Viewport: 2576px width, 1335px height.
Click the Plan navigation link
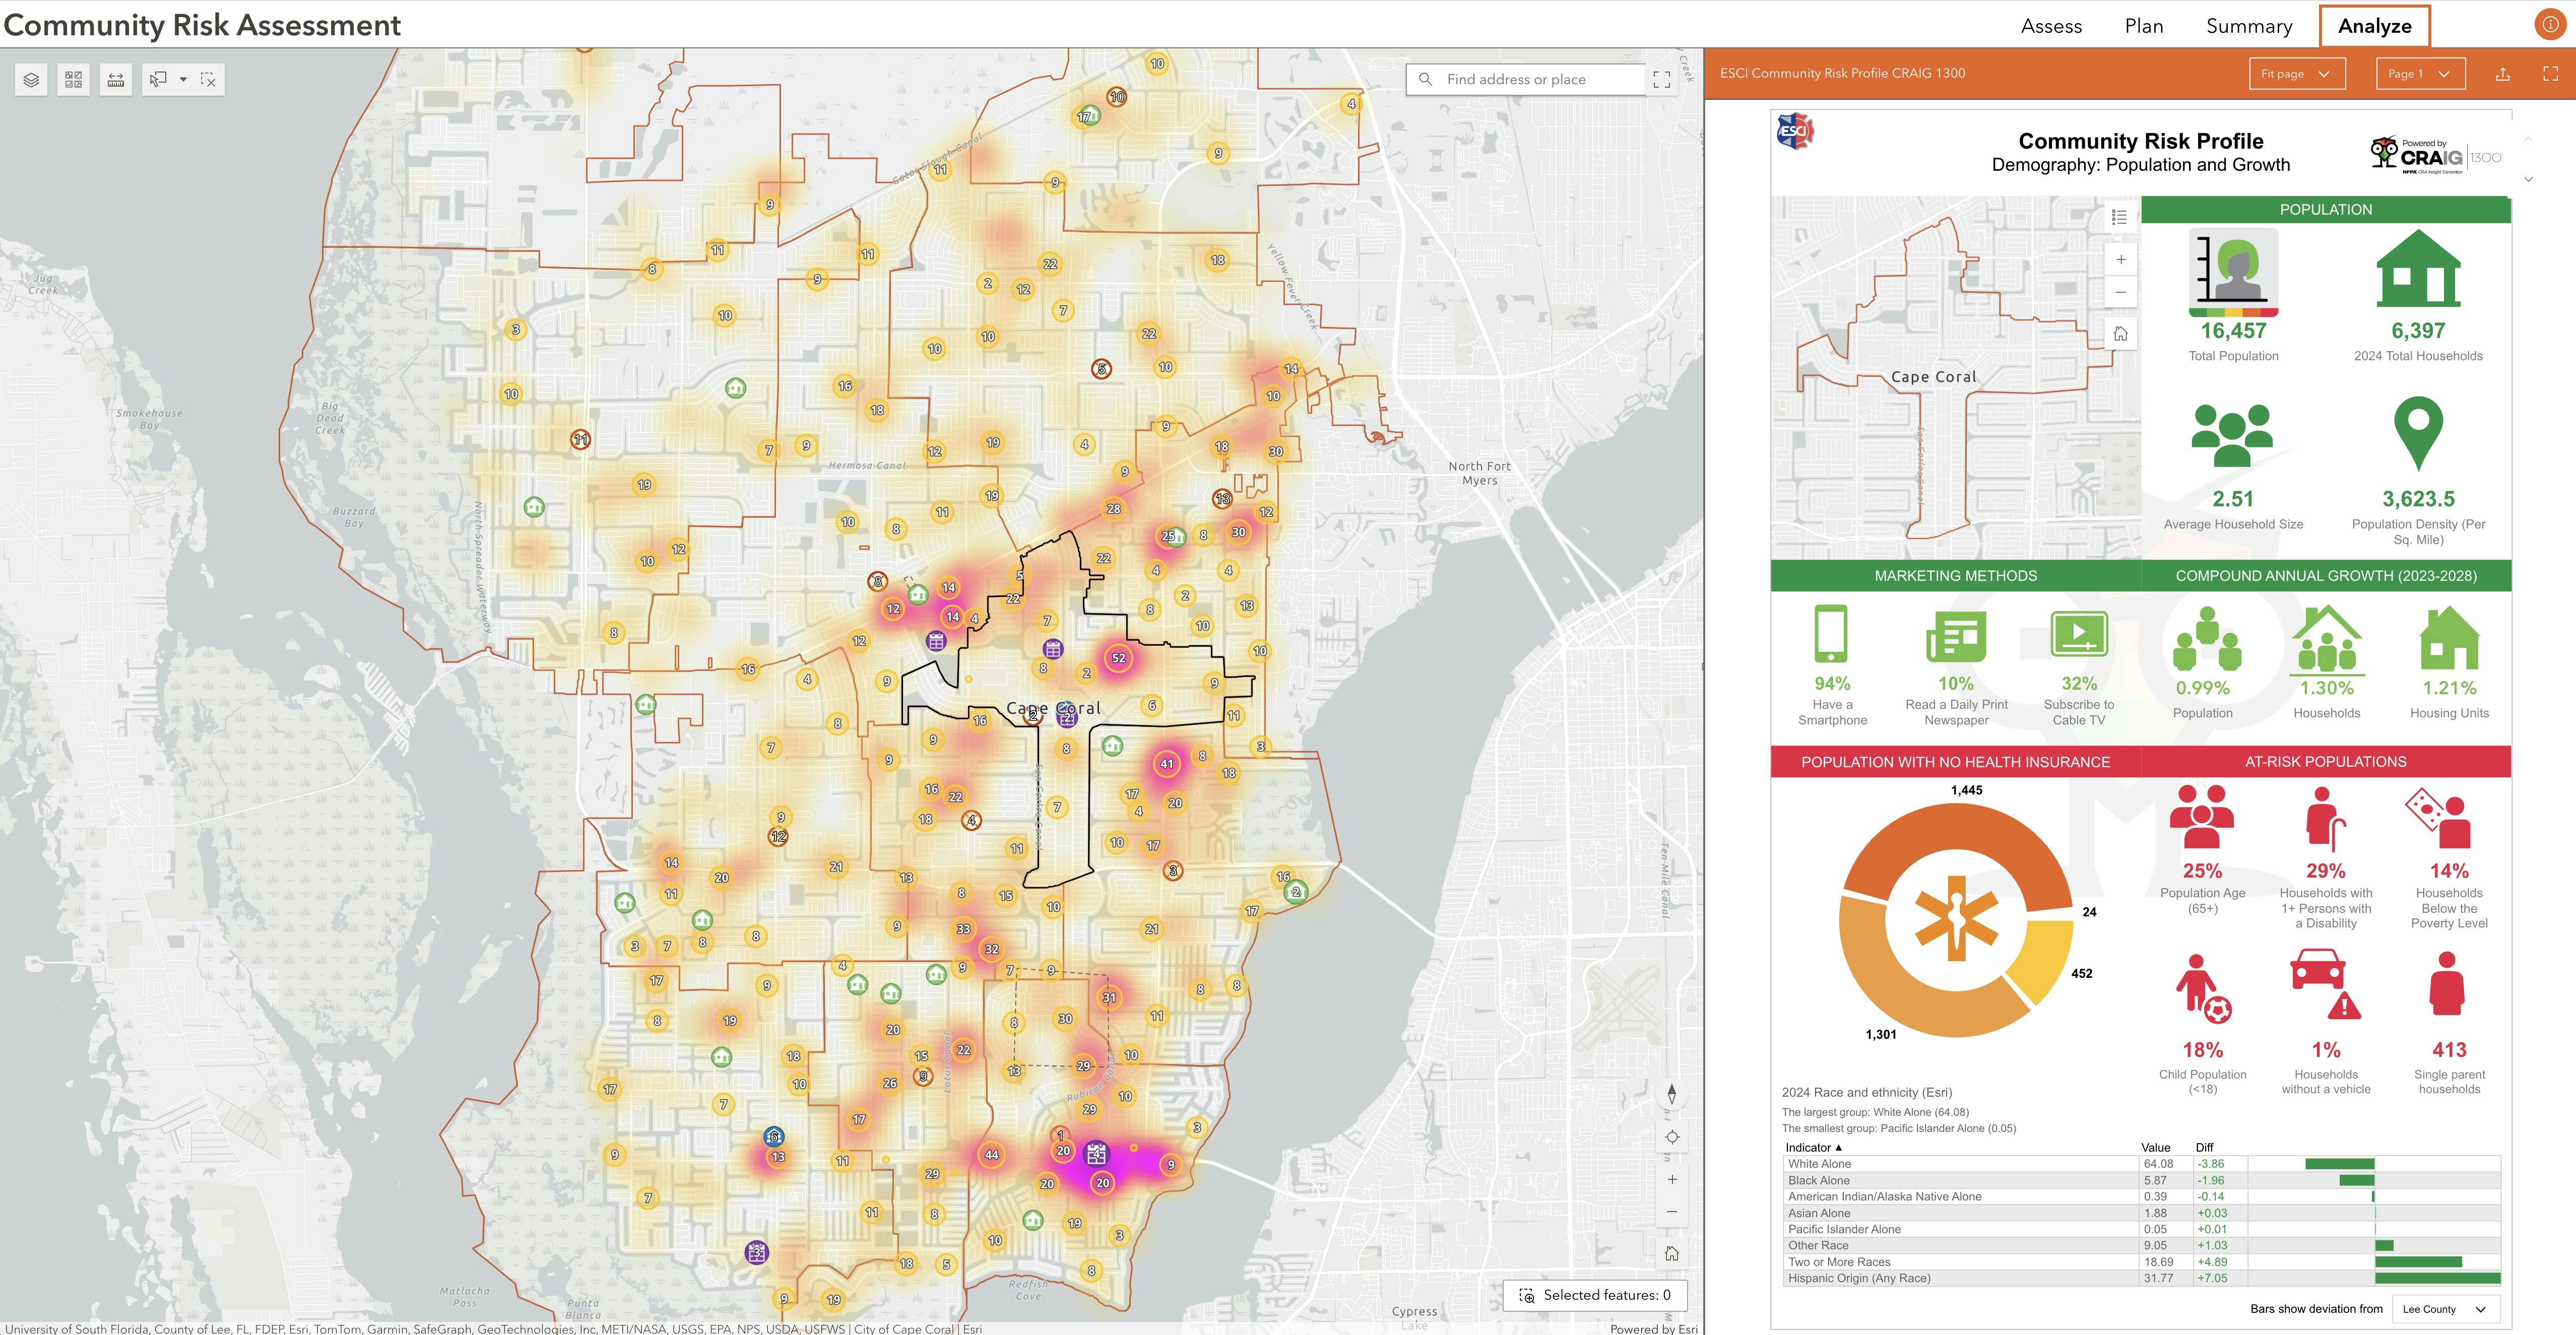pyautogui.click(x=2143, y=26)
